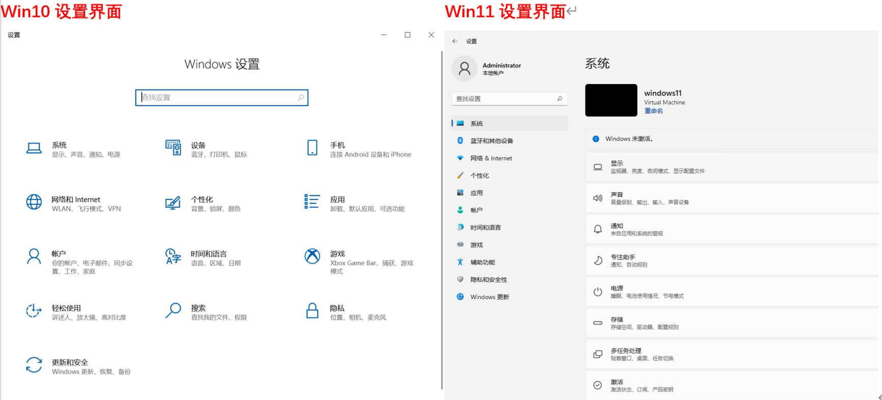Open the Gaming (游戏) Xbox icon in Win10 settings

coord(312,256)
